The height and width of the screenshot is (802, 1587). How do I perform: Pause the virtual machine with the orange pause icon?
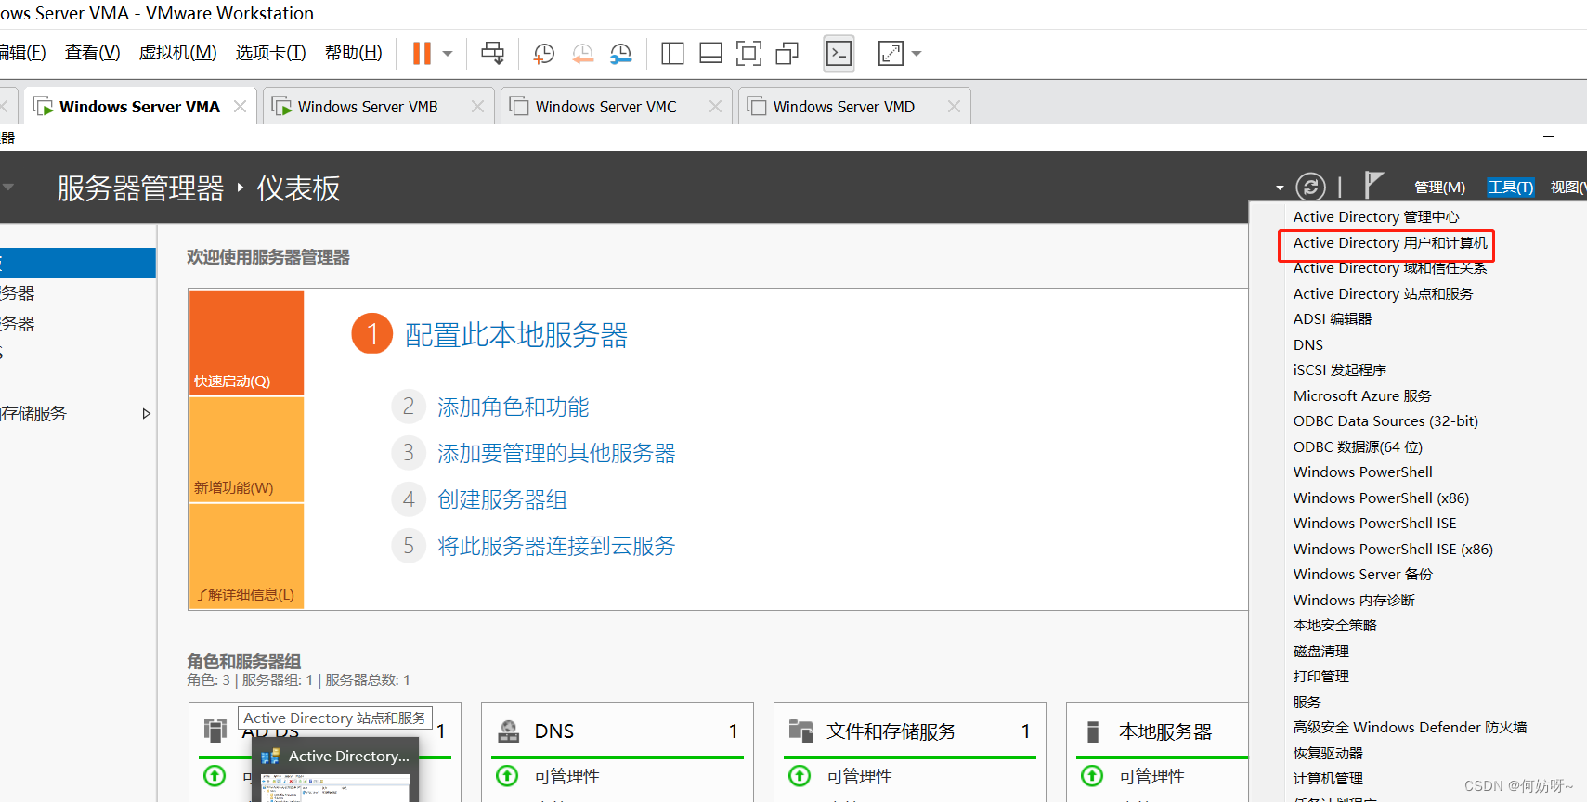(x=422, y=54)
